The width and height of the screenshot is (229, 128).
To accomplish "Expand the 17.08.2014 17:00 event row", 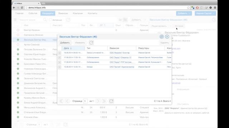I will click(60, 58).
